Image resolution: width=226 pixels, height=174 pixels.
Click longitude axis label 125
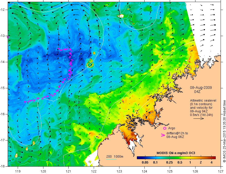tap(170, 171)
